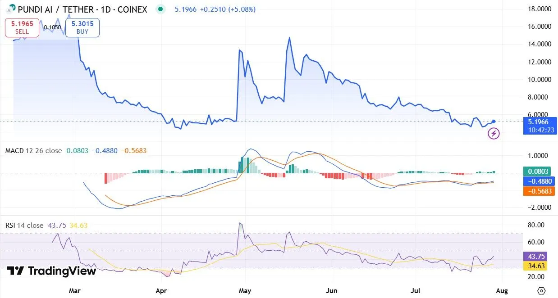Click the yellow 34.63 RSI average label
The width and height of the screenshot is (558, 298).
click(539, 266)
